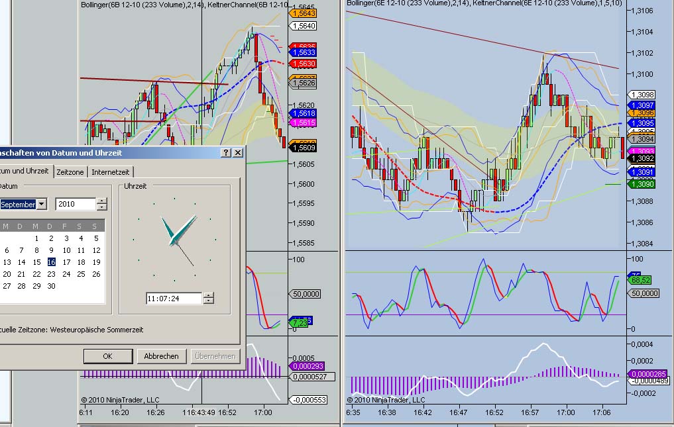
Task: Click the disabled Übernehmen button
Action: (215, 356)
